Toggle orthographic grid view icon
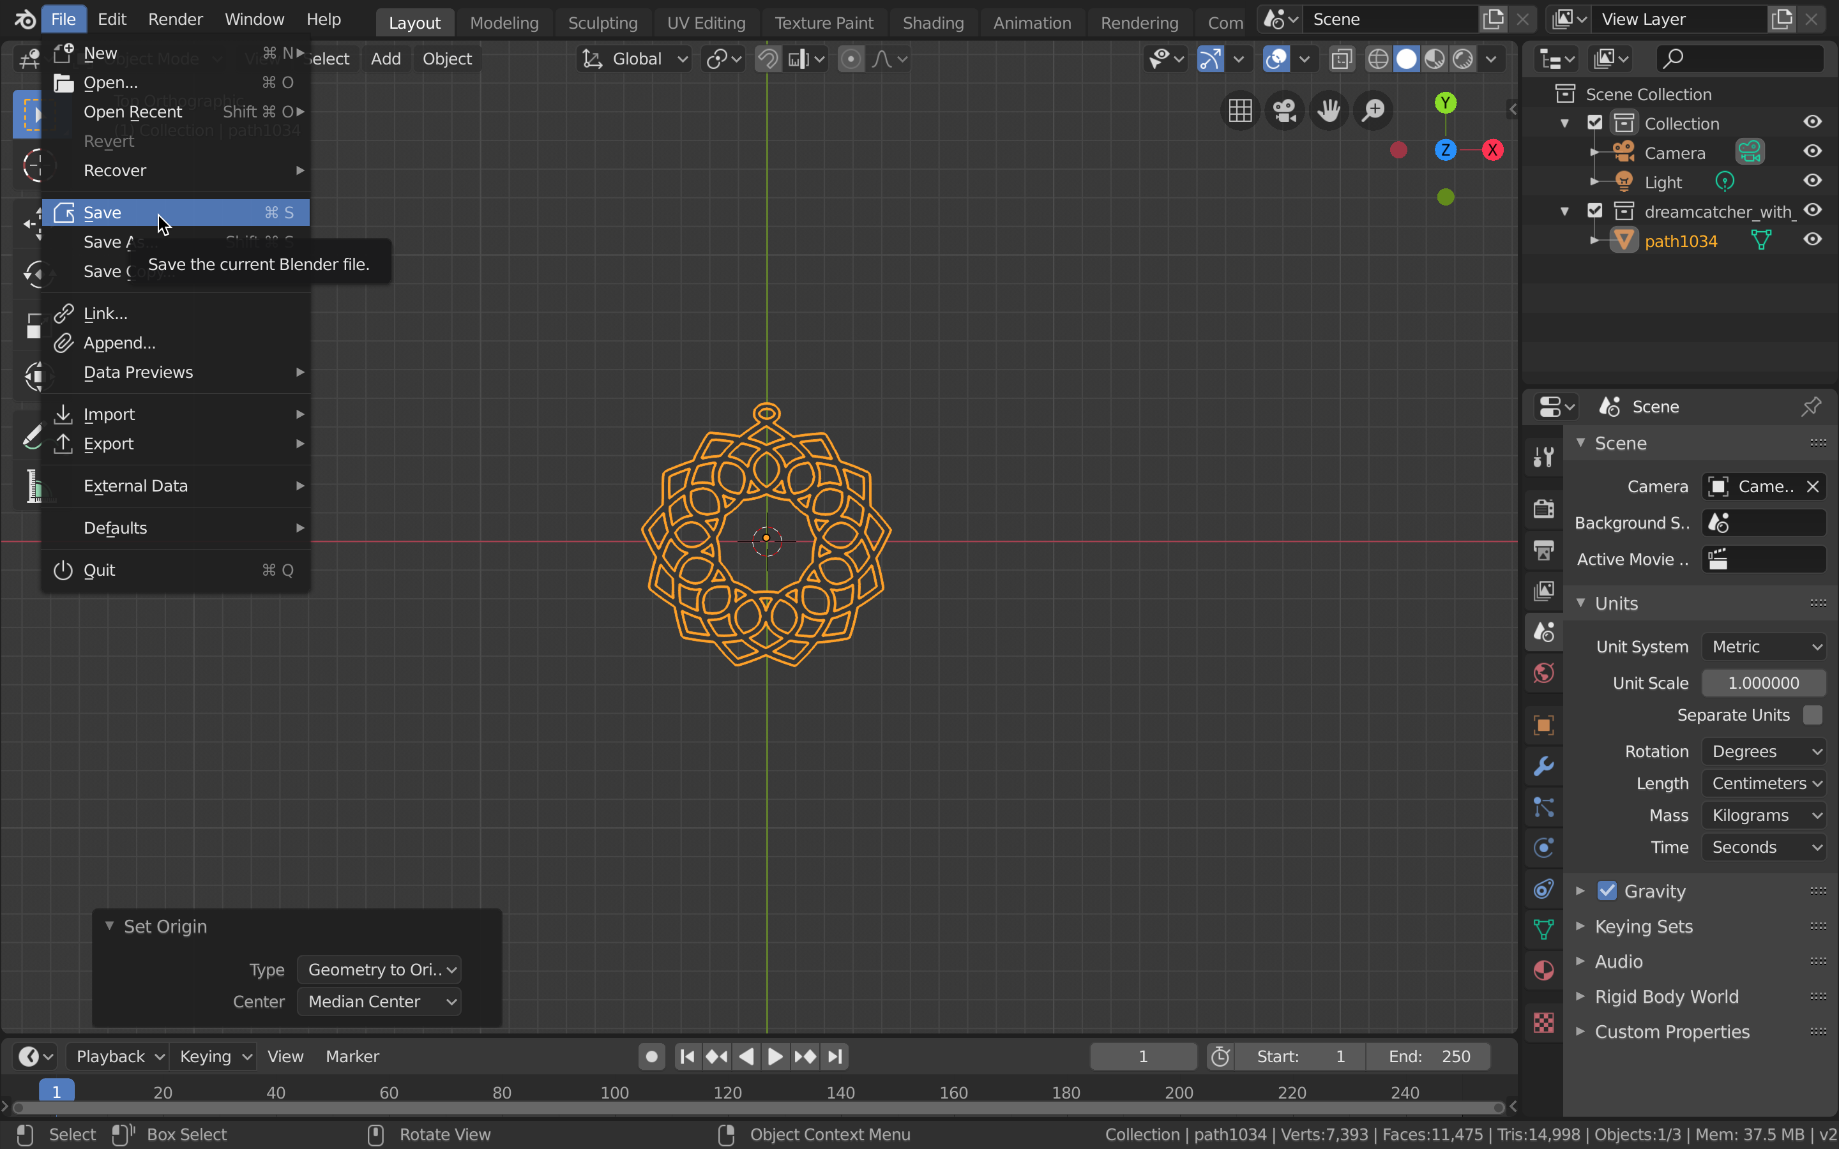This screenshot has width=1839, height=1149. pos(1240,111)
